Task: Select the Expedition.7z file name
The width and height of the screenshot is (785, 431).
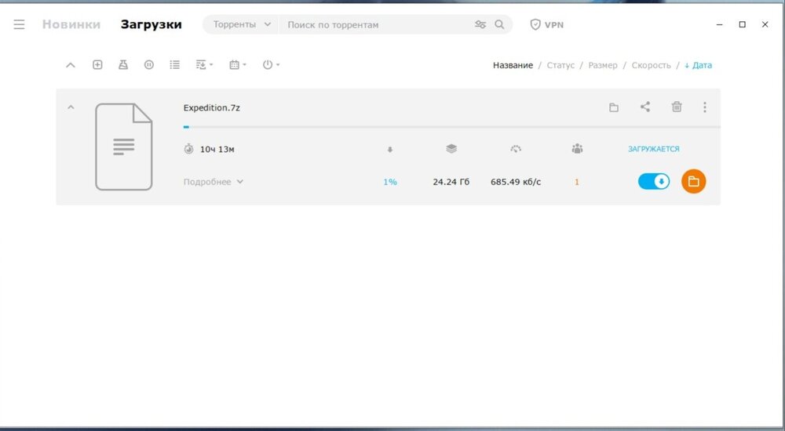Action: coord(211,107)
